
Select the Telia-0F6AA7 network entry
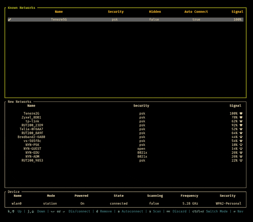31,129
